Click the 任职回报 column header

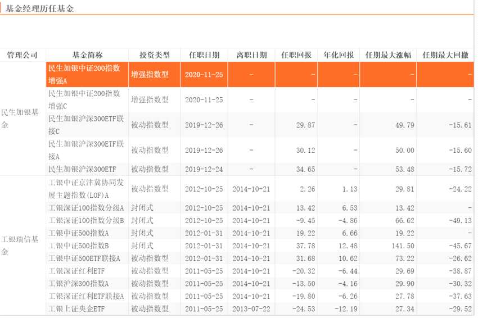pos(296,55)
